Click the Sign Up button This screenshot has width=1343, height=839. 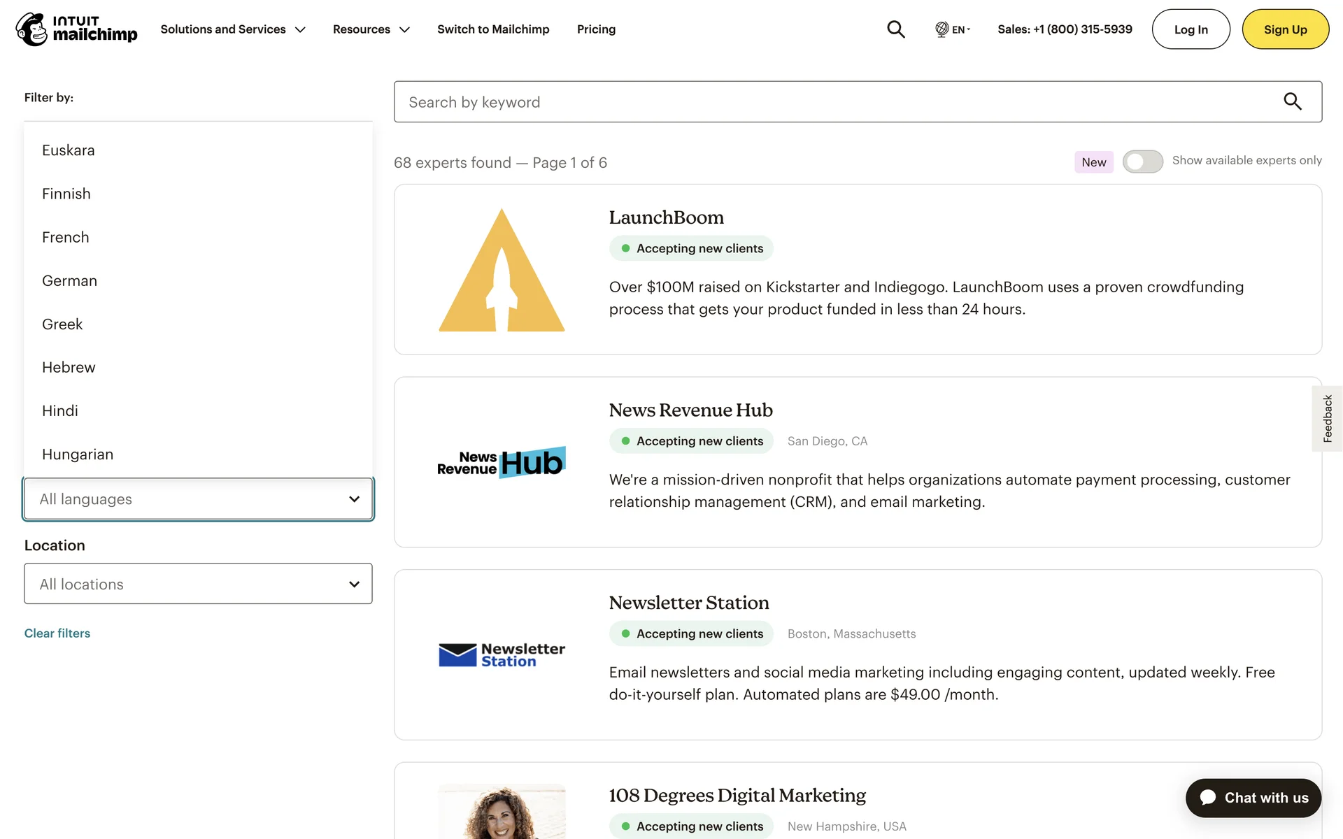click(1285, 29)
